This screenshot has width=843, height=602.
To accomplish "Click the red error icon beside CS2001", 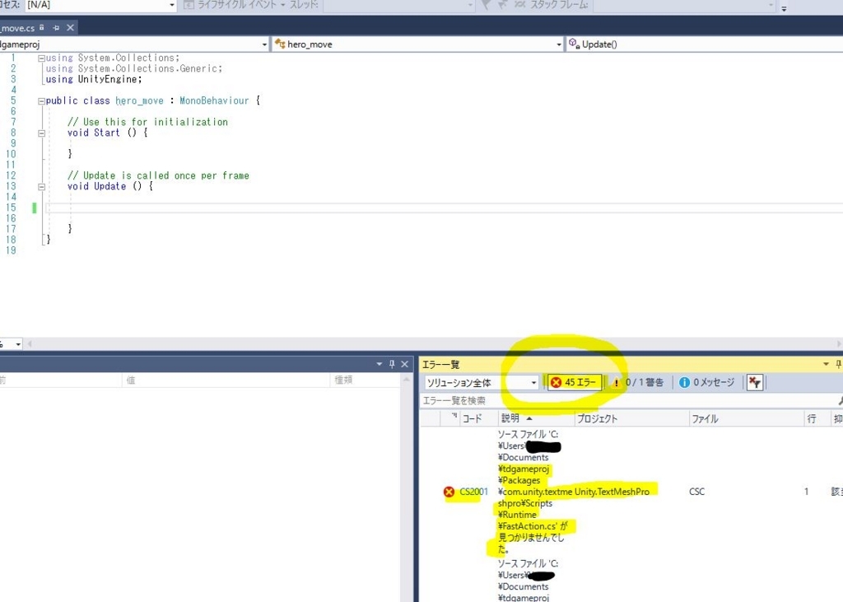I will coord(449,492).
